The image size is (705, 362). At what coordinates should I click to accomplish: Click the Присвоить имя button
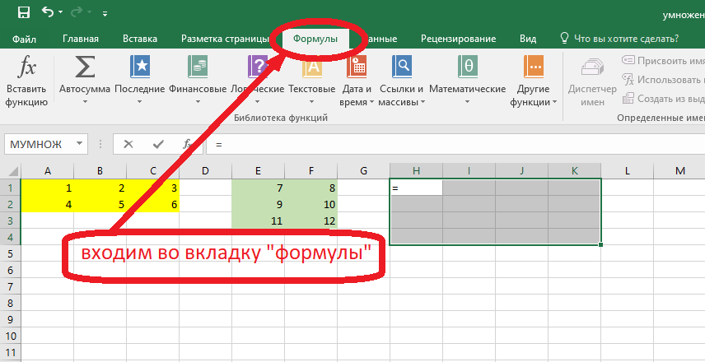[663, 61]
